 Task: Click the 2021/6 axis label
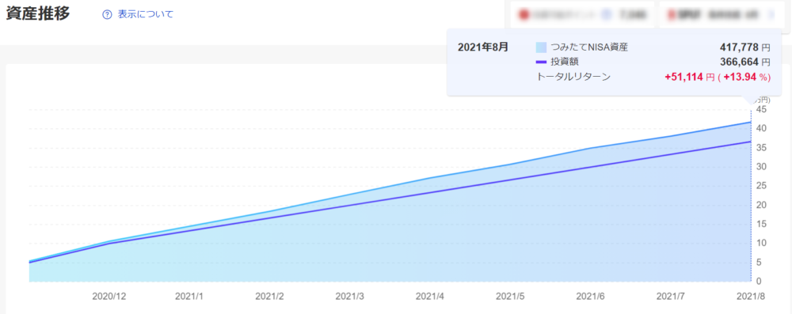pos(591,297)
